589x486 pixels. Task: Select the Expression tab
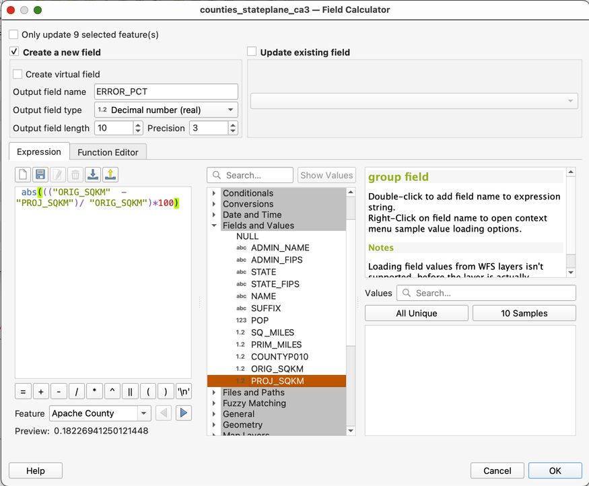[x=39, y=152]
